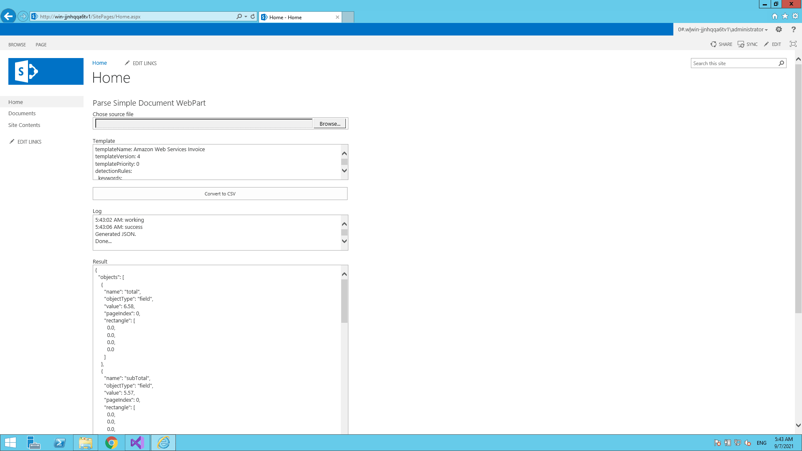
Task: Click the search magnifier icon
Action: pyautogui.click(x=781, y=63)
